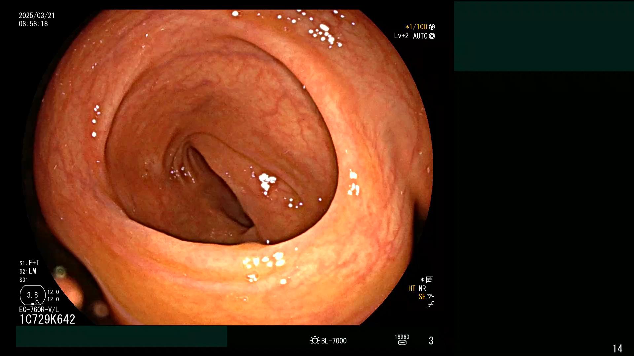Click the iris AUTO mode icon
Viewport: 634px width, 356px height.
[432, 36]
